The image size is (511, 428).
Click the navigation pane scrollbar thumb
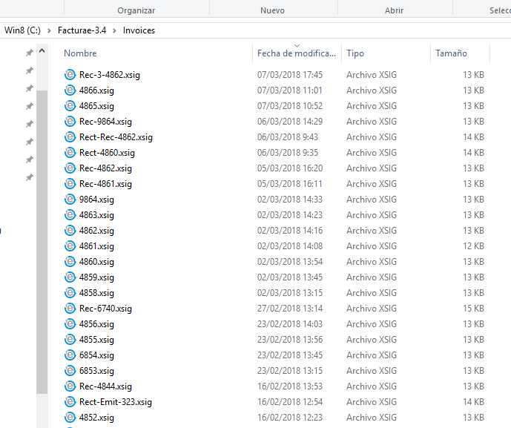[42, 242]
